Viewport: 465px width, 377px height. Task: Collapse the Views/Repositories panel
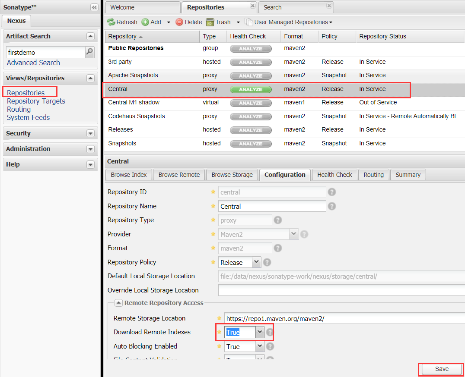tap(90, 78)
